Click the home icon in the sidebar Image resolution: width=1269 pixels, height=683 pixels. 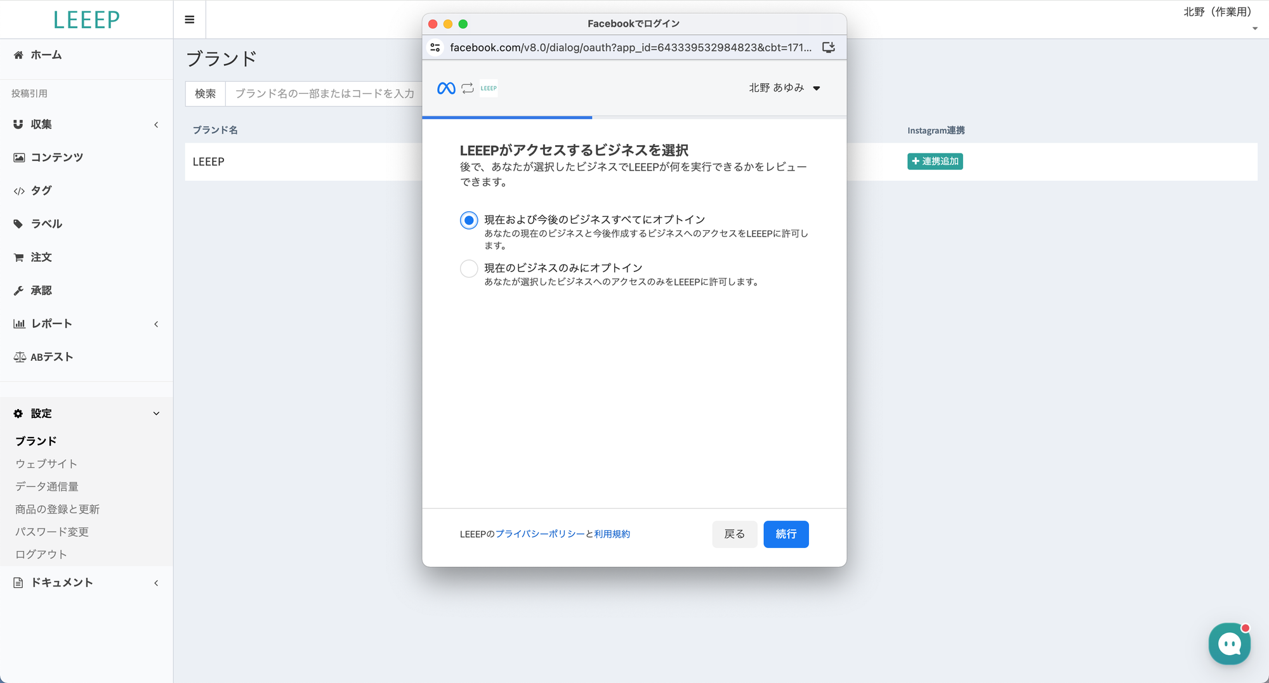pyautogui.click(x=18, y=55)
